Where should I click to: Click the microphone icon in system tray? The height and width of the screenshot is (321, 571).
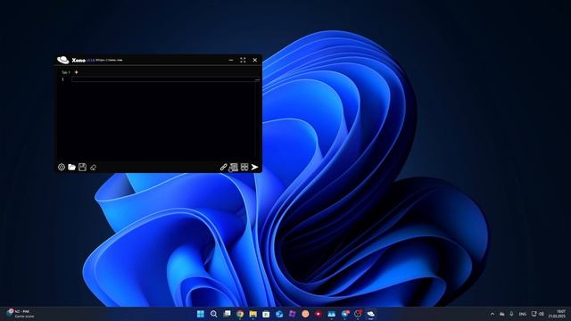tap(511, 314)
